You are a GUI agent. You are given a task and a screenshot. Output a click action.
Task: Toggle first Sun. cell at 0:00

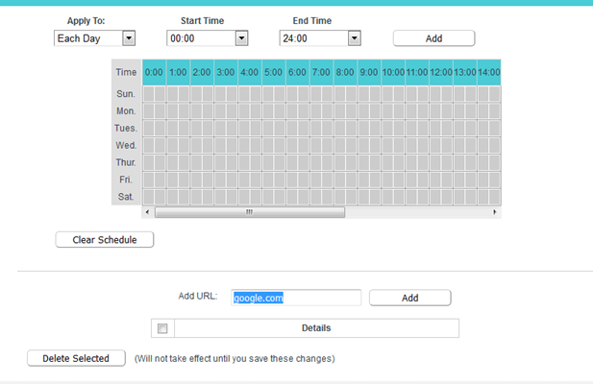(x=148, y=94)
